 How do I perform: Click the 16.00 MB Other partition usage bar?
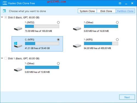click(101, 26)
